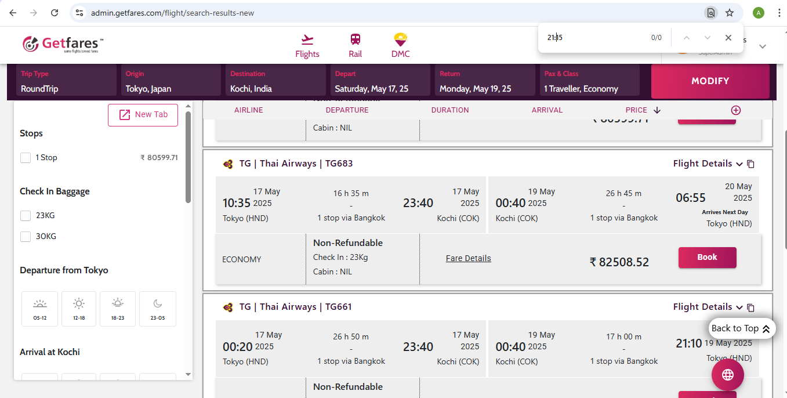This screenshot has width=787, height=398.
Task: Click the plus circle icon in column header
Action: pos(735,110)
